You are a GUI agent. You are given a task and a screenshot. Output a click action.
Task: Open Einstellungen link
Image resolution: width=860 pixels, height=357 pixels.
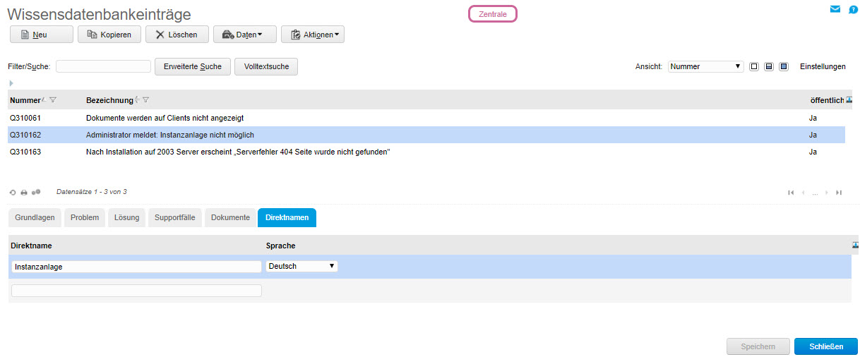tap(823, 66)
